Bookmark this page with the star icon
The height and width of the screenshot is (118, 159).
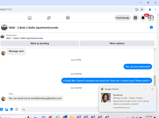tap(142, 10)
